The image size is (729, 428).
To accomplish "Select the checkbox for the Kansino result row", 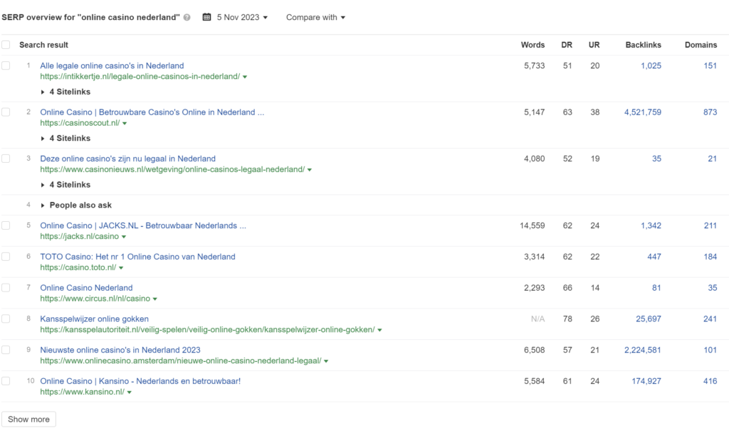I will tap(6, 381).
